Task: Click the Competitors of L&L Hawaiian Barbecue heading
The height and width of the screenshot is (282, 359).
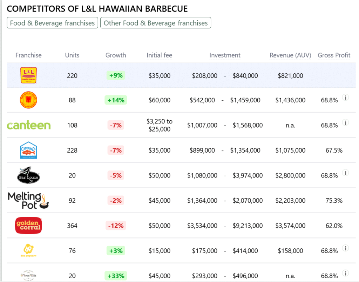Action: (97, 9)
